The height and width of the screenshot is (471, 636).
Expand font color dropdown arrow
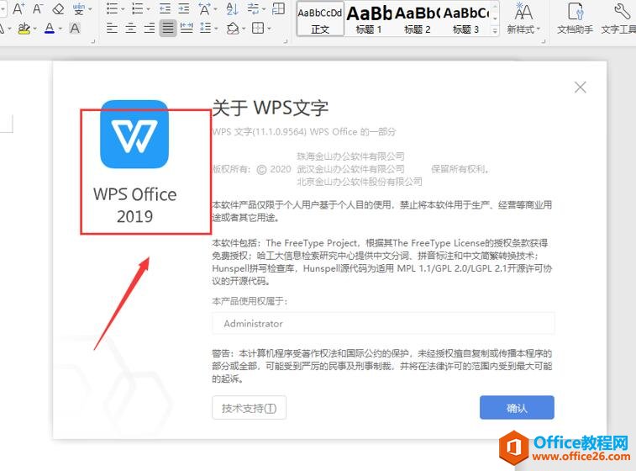click(x=60, y=29)
